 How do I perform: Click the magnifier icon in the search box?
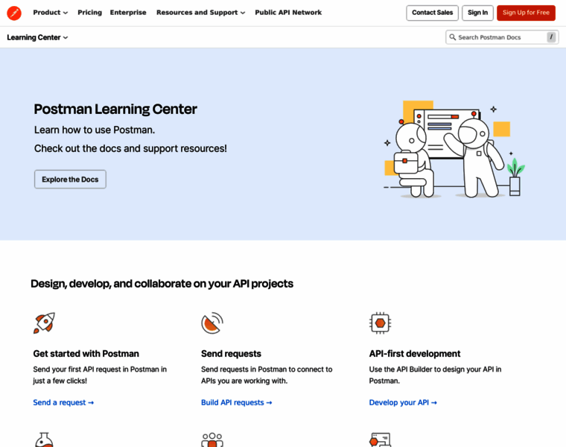point(452,37)
